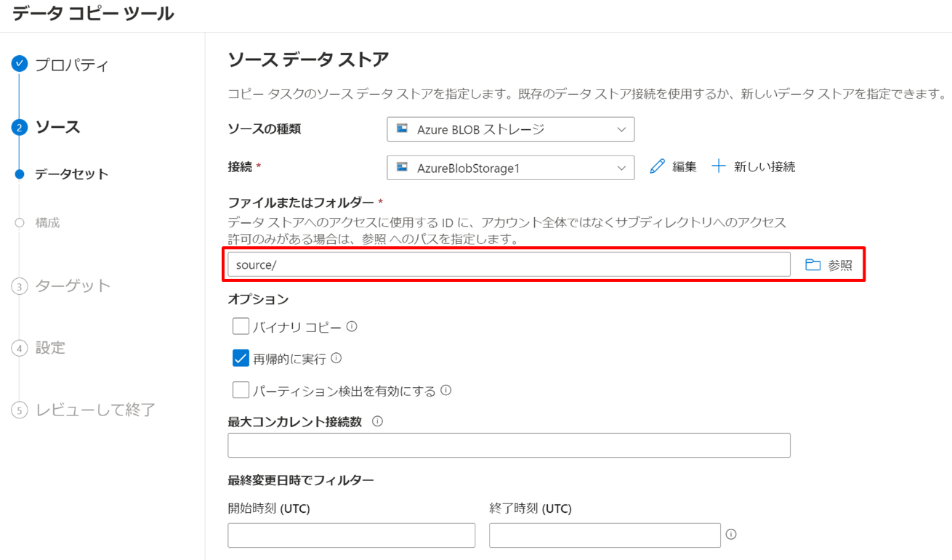
Task: Click the folder browse icon
Action: pyautogui.click(x=812, y=265)
